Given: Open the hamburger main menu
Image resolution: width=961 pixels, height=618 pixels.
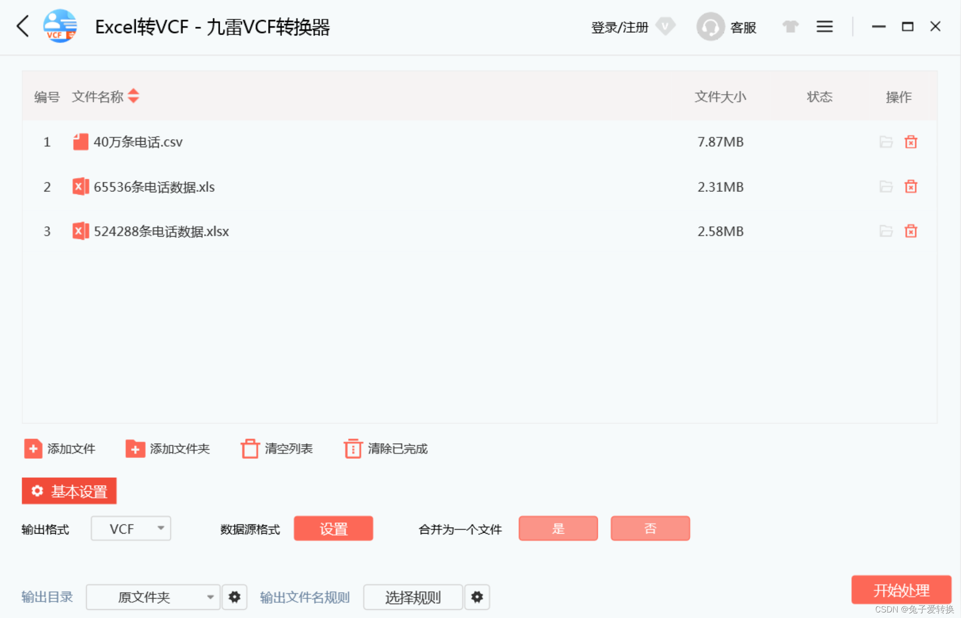Looking at the screenshot, I should (x=824, y=27).
